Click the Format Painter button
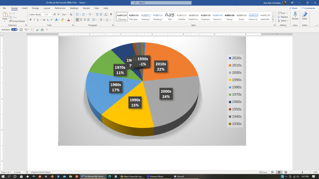This screenshot has width=319, height=179. pos(17,21)
